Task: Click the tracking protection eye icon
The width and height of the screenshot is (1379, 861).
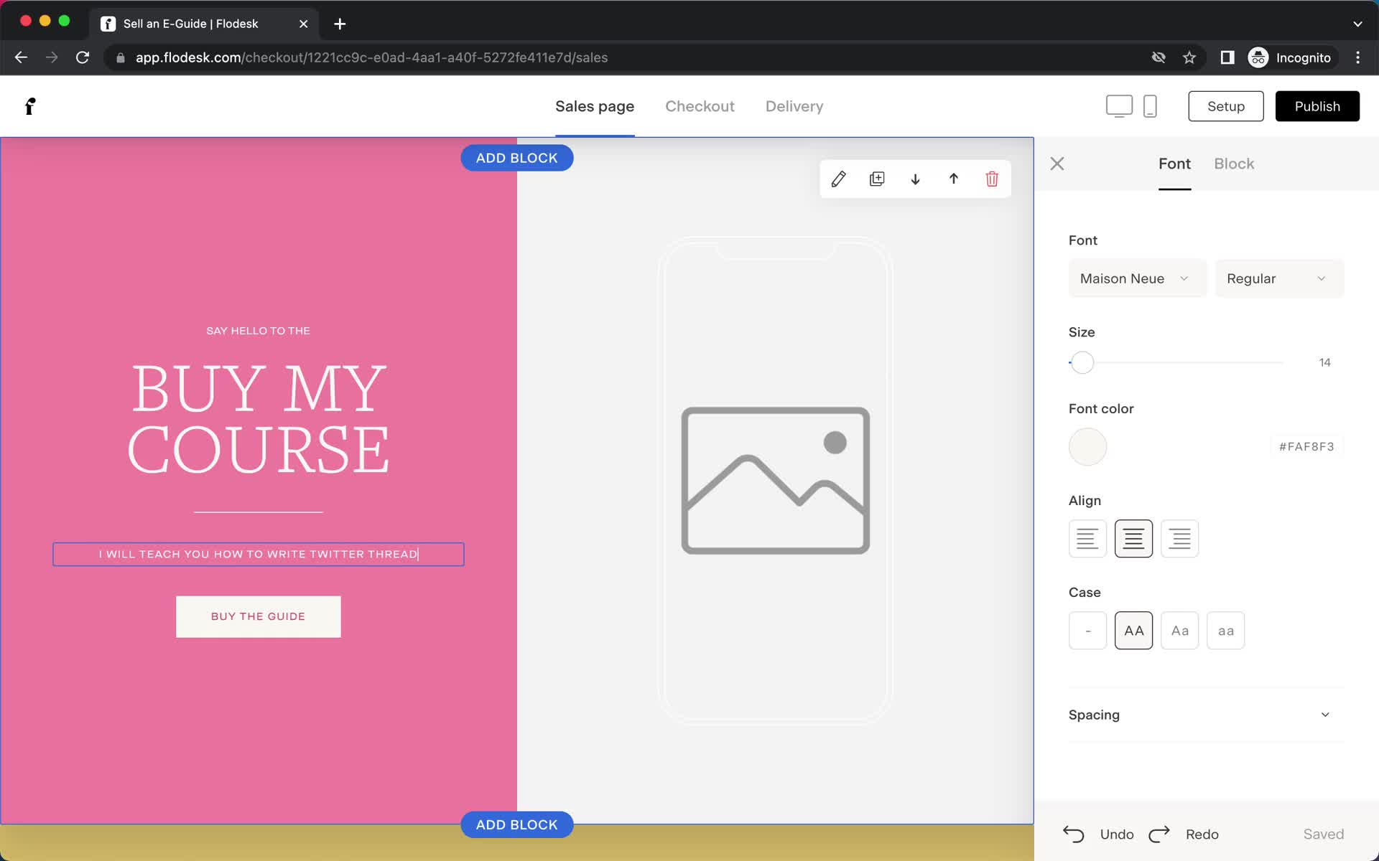Action: pos(1159,57)
